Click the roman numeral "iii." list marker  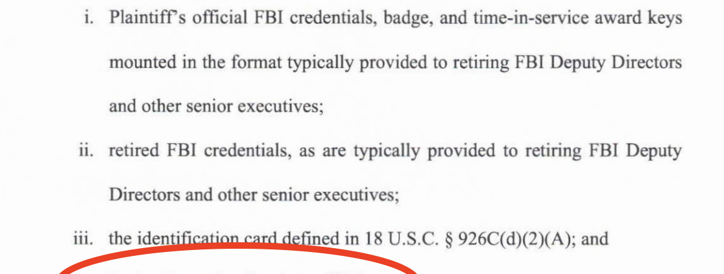[x=85, y=239]
